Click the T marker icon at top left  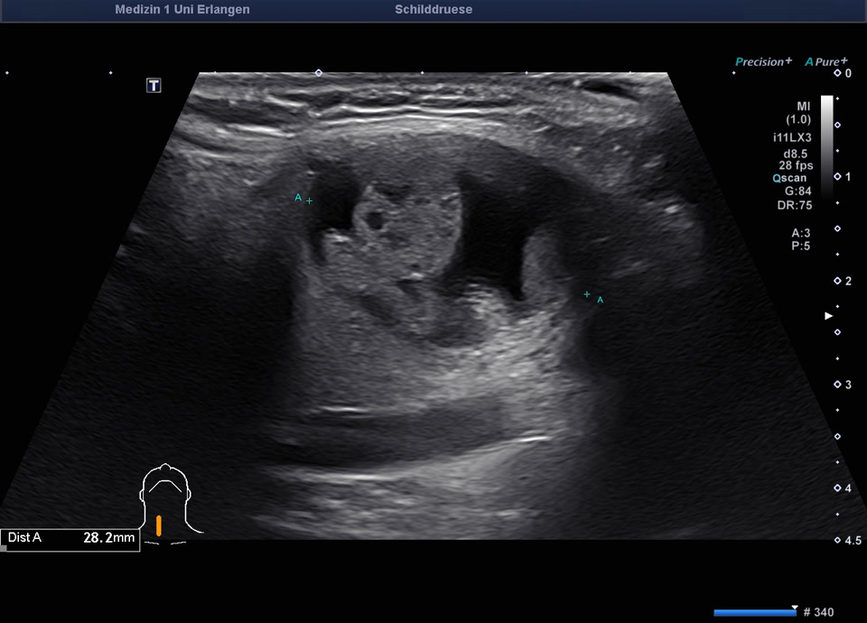pos(154,85)
